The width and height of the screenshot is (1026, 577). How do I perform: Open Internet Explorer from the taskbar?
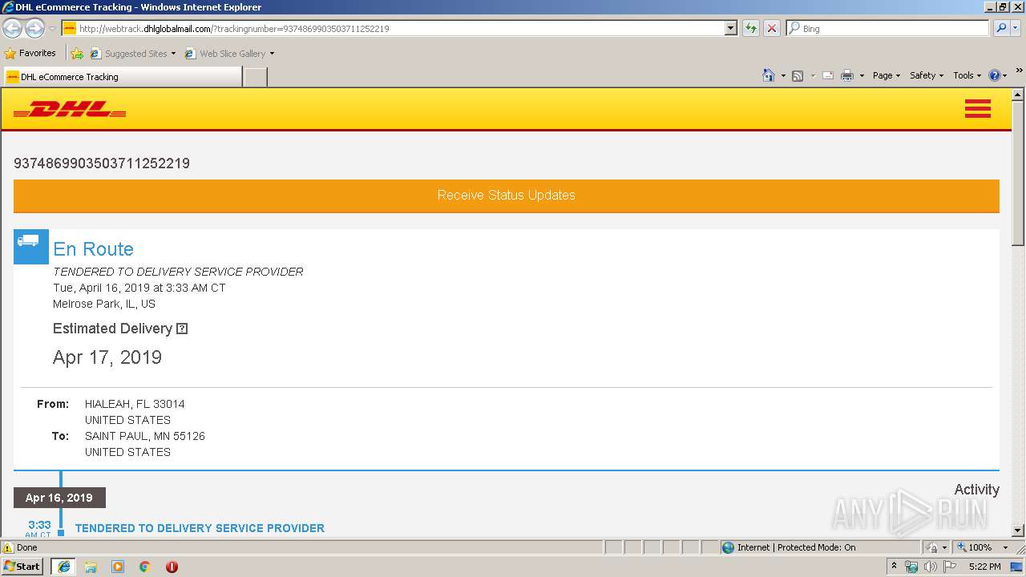click(64, 567)
